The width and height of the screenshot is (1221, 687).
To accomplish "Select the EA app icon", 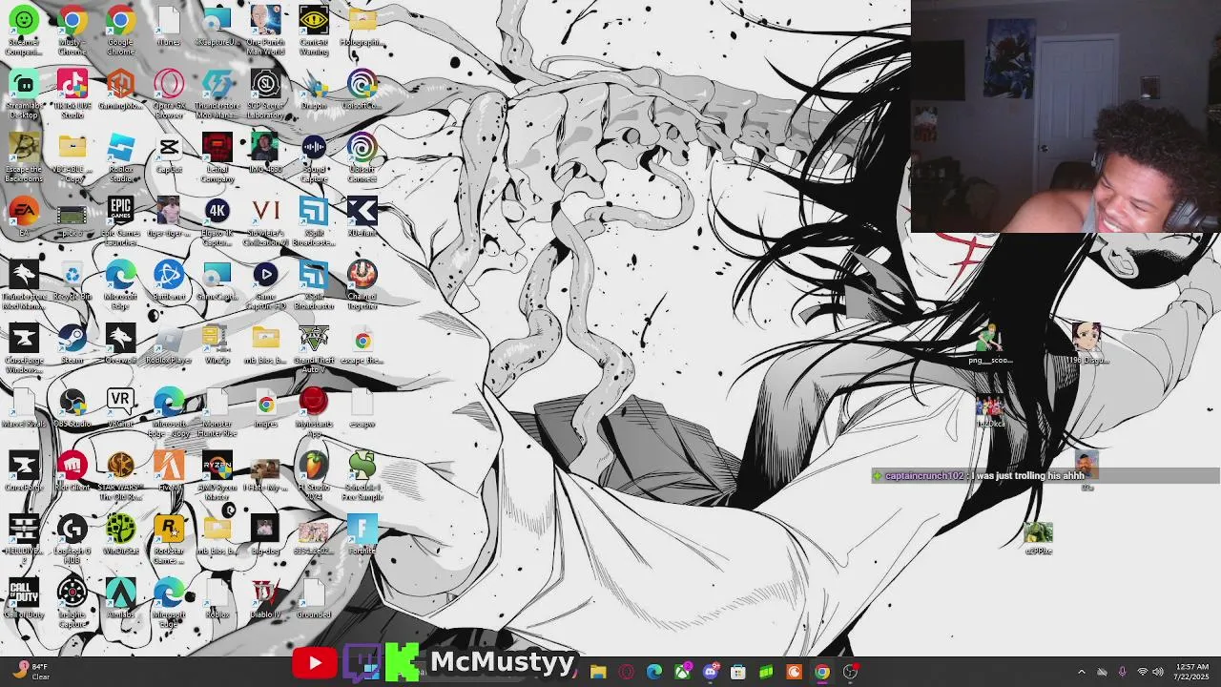I will click(24, 217).
